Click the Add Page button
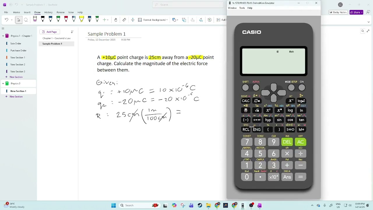The image size is (373, 210). pos(50,32)
